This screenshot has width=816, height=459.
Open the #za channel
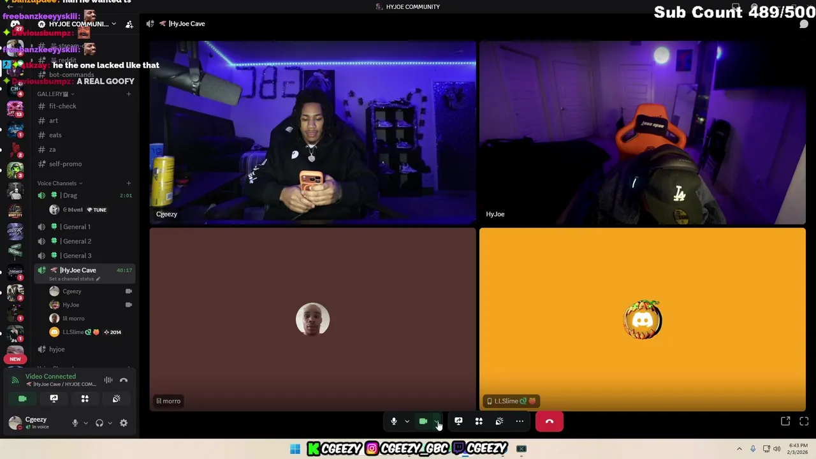[x=84, y=150]
